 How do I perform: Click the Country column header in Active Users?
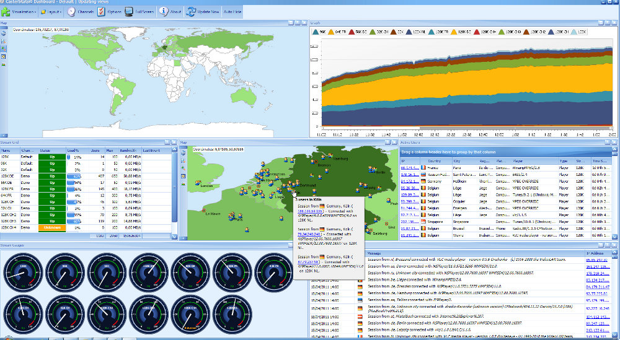pyautogui.click(x=433, y=160)
